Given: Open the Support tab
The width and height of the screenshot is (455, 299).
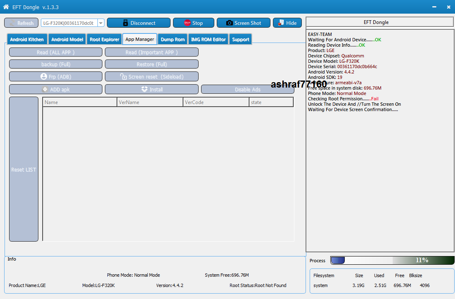Looking at the screenshot, I should point(241,39).
